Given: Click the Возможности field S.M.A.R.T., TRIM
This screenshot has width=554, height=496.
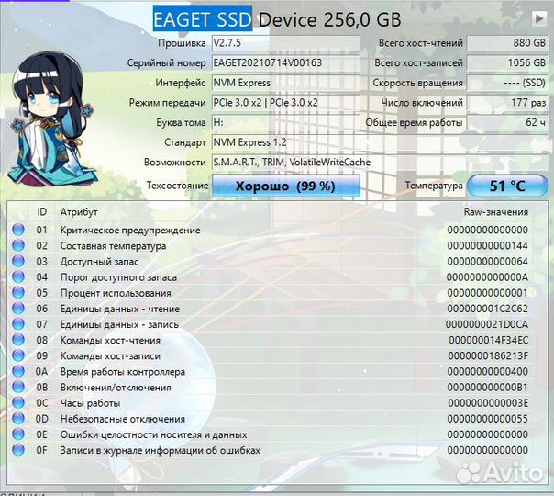Looking at the screenshot, I should pos(380,162).
